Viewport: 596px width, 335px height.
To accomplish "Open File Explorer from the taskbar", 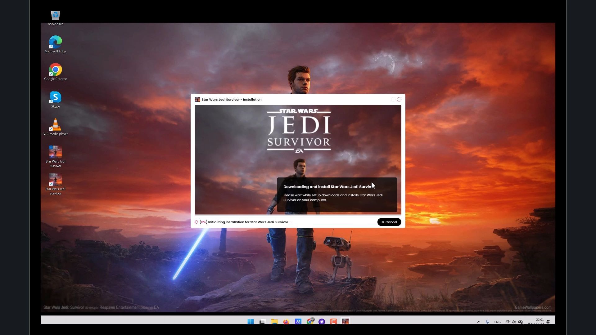I will [x=274, y=321].
